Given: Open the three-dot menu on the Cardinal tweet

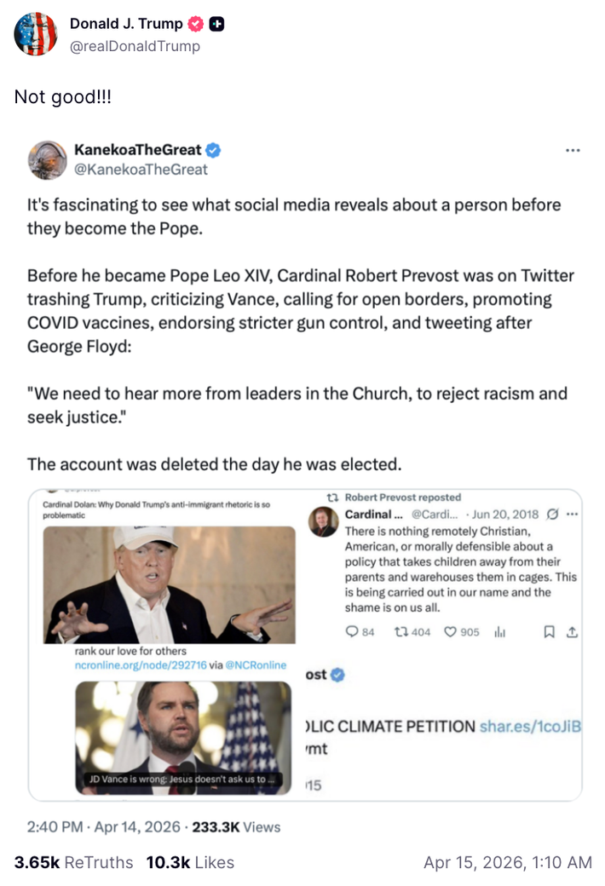Looking at the screenshot, I should [572, 514].
